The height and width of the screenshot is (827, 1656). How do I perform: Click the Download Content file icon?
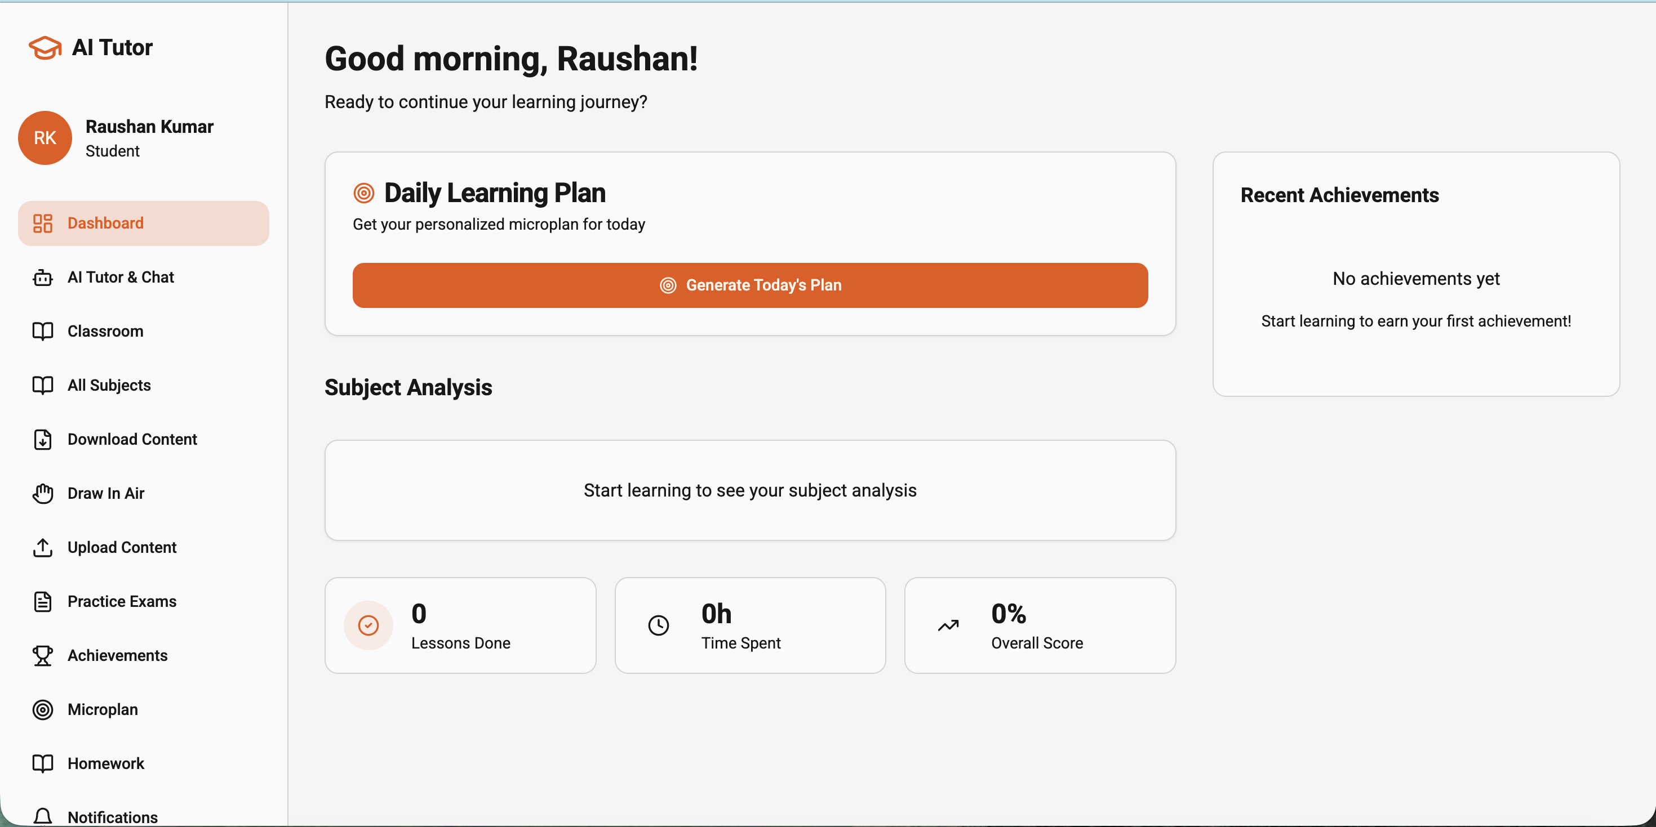(x=42, y=439)
